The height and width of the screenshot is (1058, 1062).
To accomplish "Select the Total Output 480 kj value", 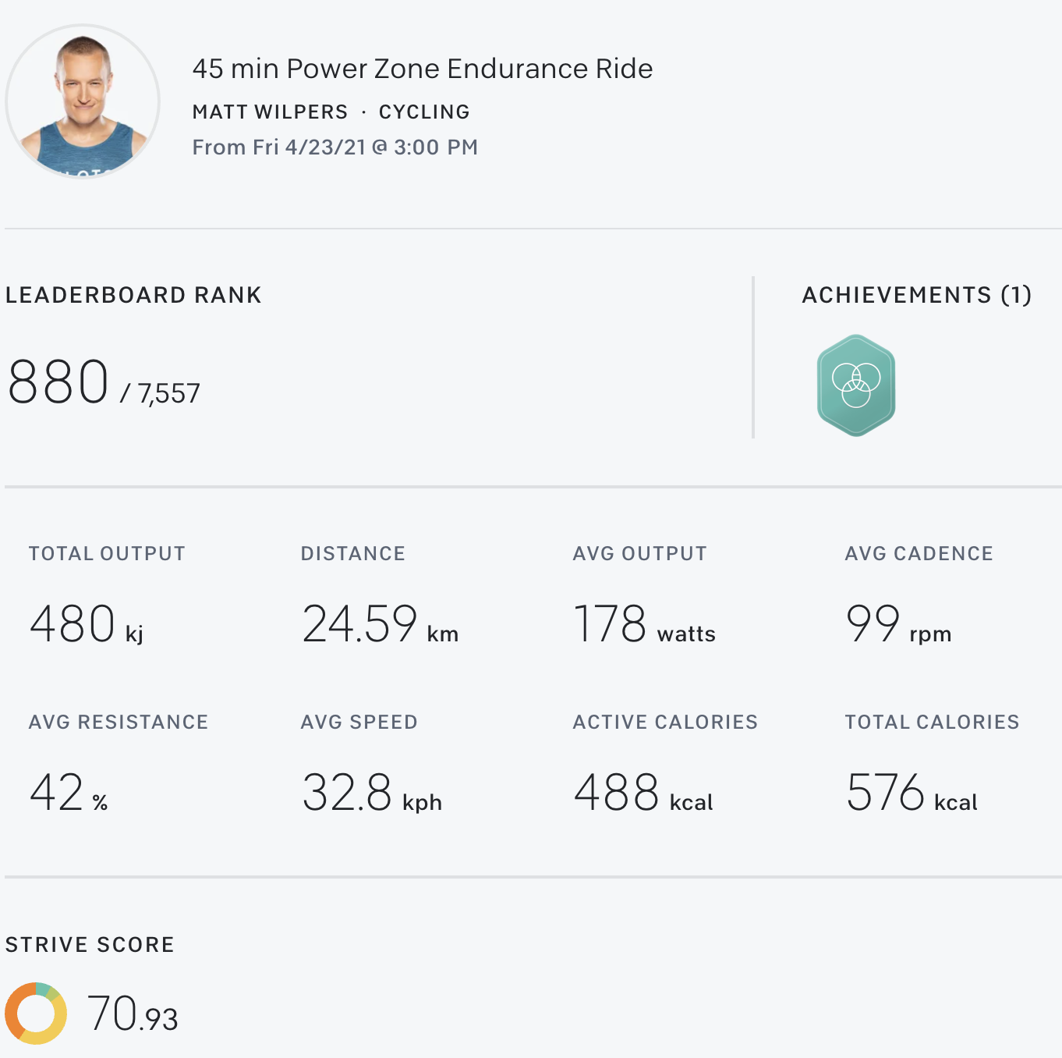I will 86,625.
